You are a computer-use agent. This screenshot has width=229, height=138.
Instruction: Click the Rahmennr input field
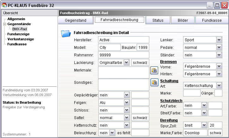pyautogui.click(x=123, y=55)
